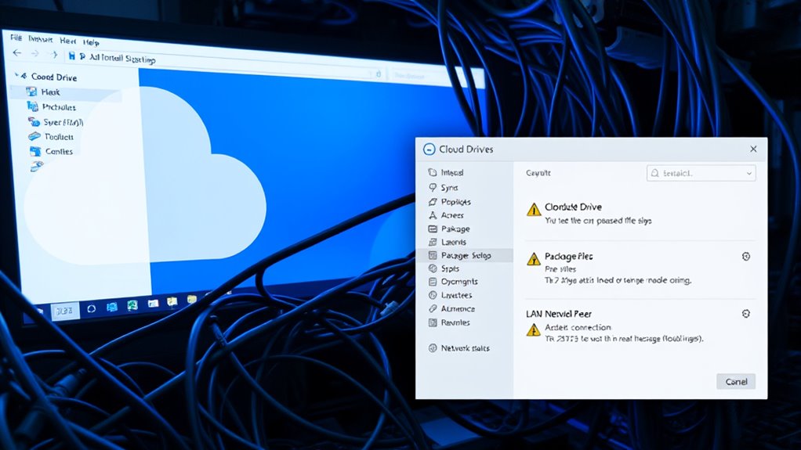Open the File menu in the background window
Screen dimensions: 801x450
[16, 38]
